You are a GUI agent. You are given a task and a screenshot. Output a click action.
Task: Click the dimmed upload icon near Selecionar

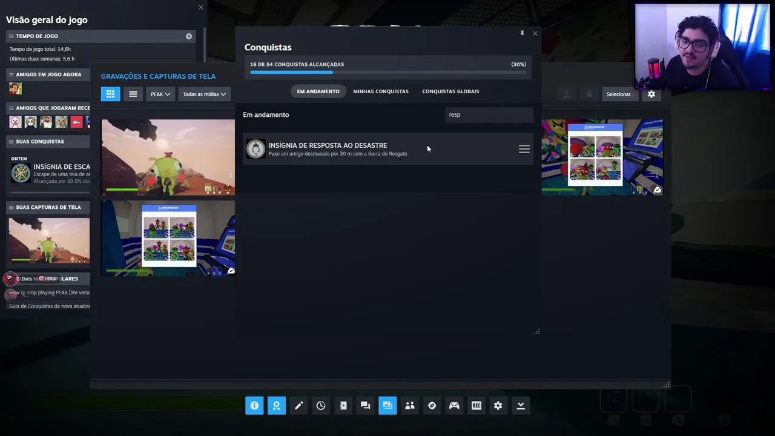point(567,94)
